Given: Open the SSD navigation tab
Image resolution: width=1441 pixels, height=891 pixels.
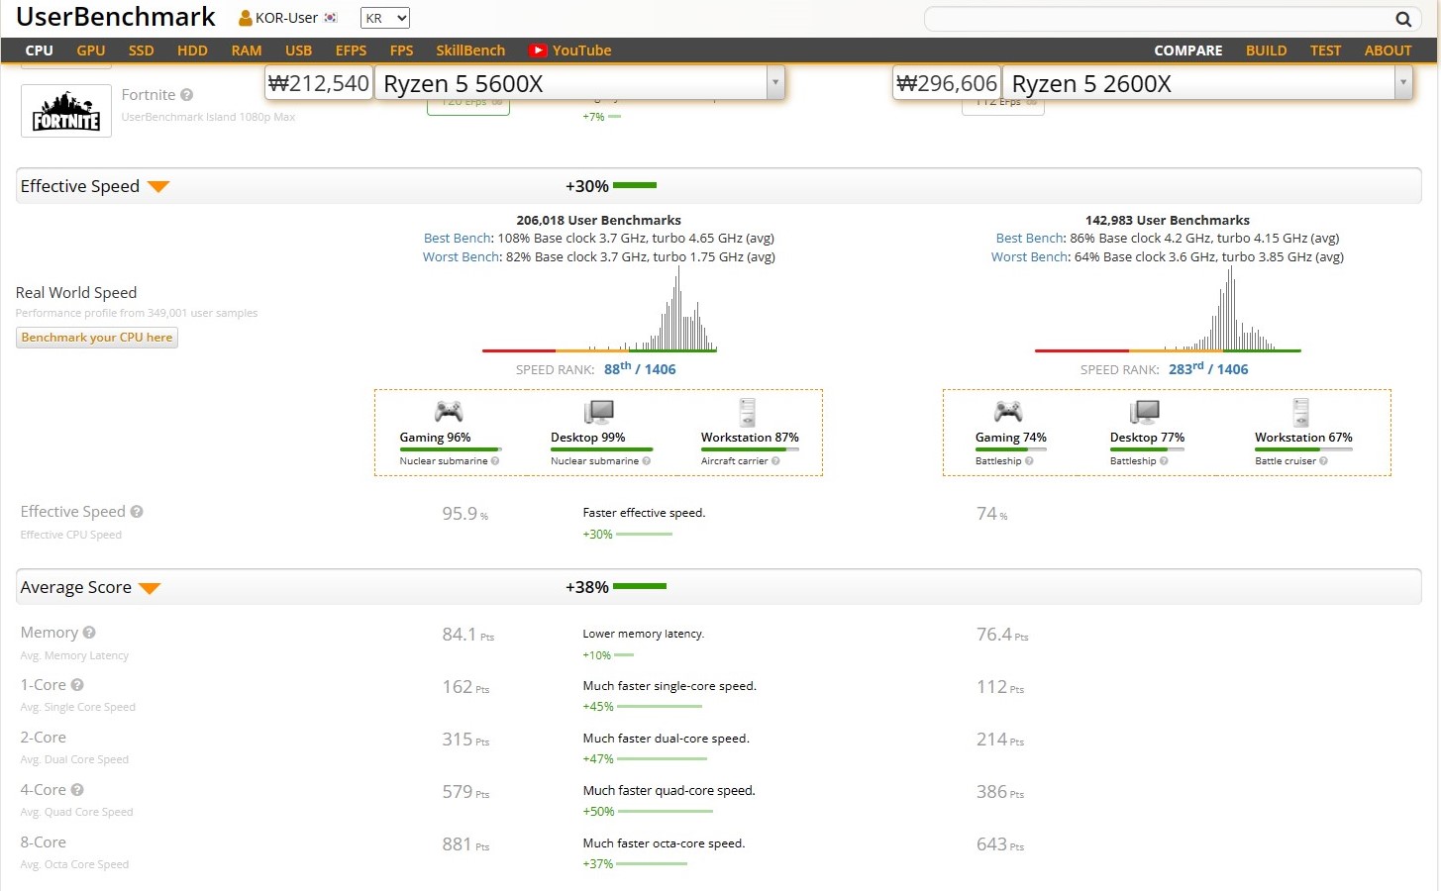Looking at the screenshot, I should click(142, 50).
